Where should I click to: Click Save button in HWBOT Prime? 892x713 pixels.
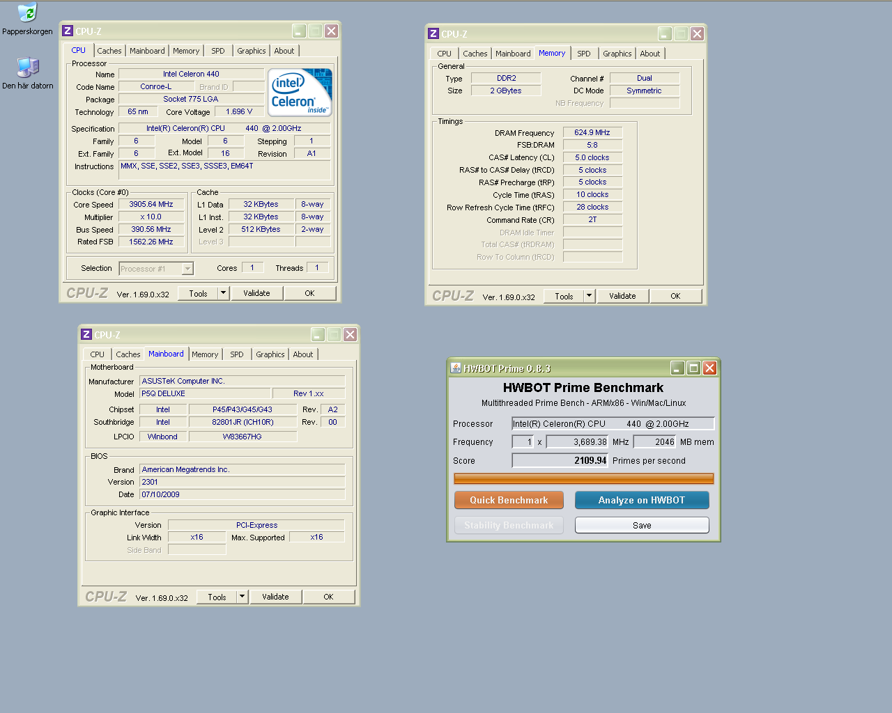coord(642,525)
